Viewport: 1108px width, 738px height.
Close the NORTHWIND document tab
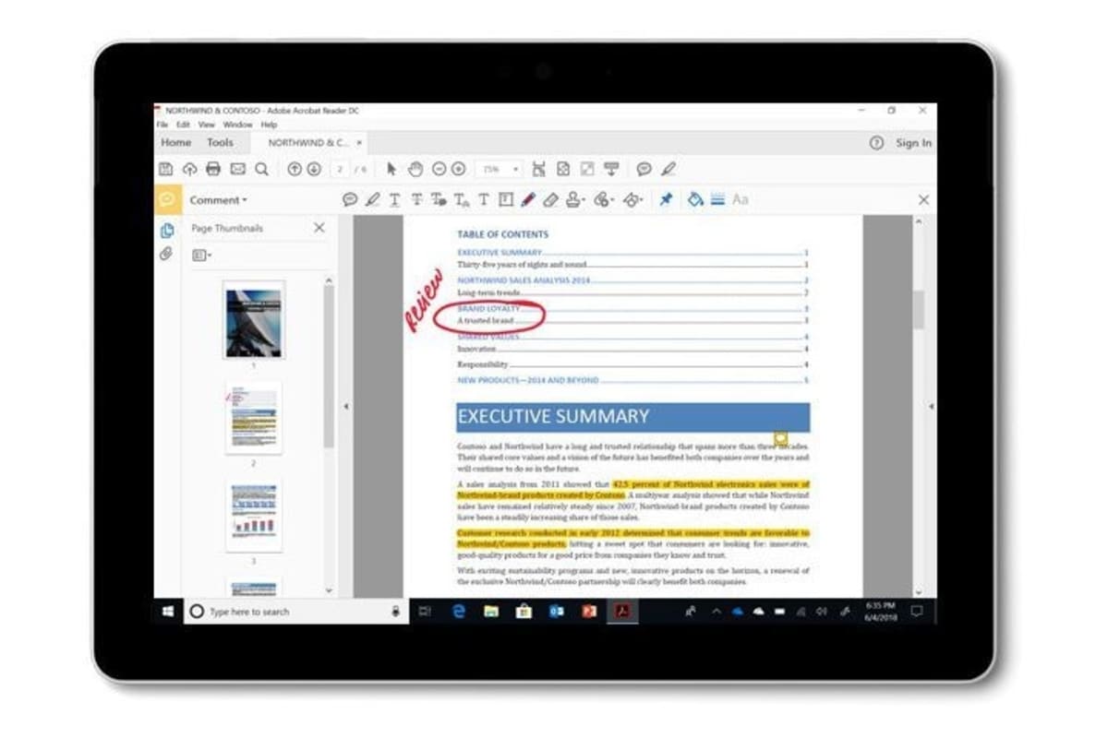(359, 143)
